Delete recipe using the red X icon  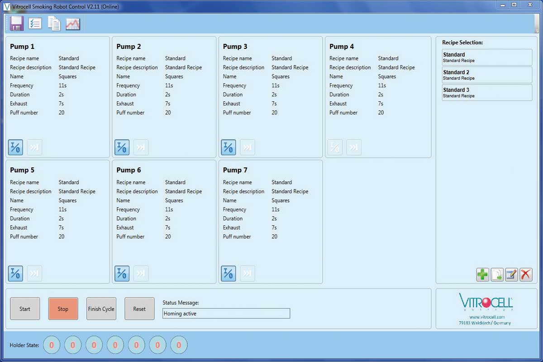[526, 275]
